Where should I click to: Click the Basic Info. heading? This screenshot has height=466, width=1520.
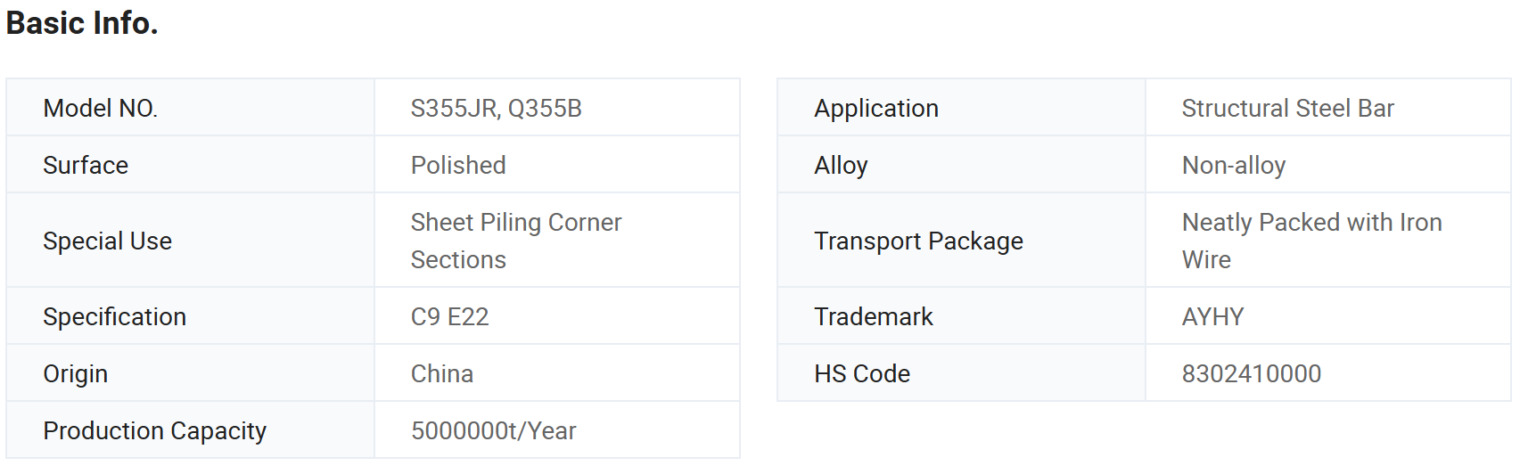[x=82, y=23]
